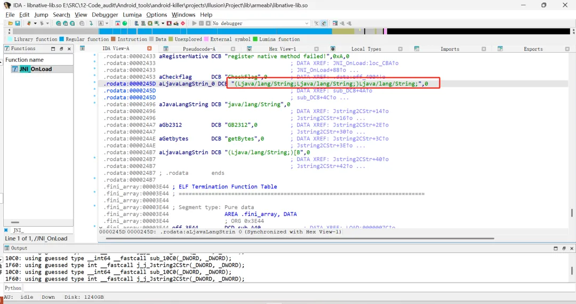The image size is (576, 304).
Task: Open the View menu
Action: pyautogui.click(x=81, y=15)
